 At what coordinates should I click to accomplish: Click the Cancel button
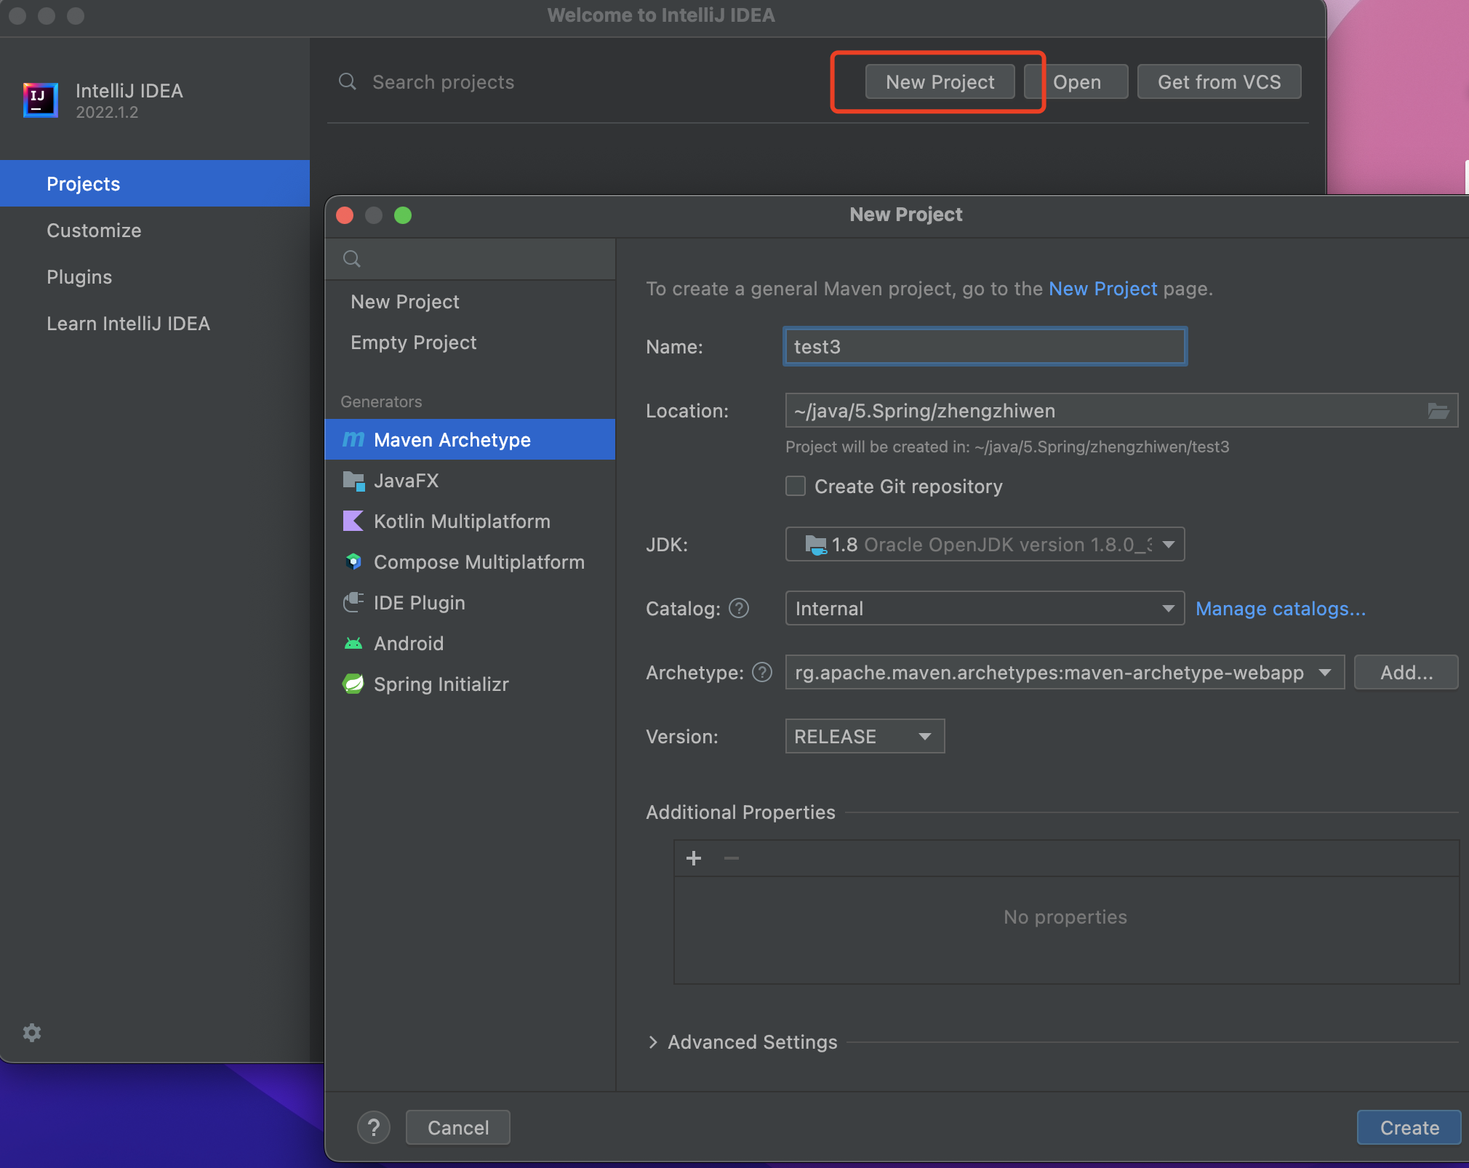458,1127
